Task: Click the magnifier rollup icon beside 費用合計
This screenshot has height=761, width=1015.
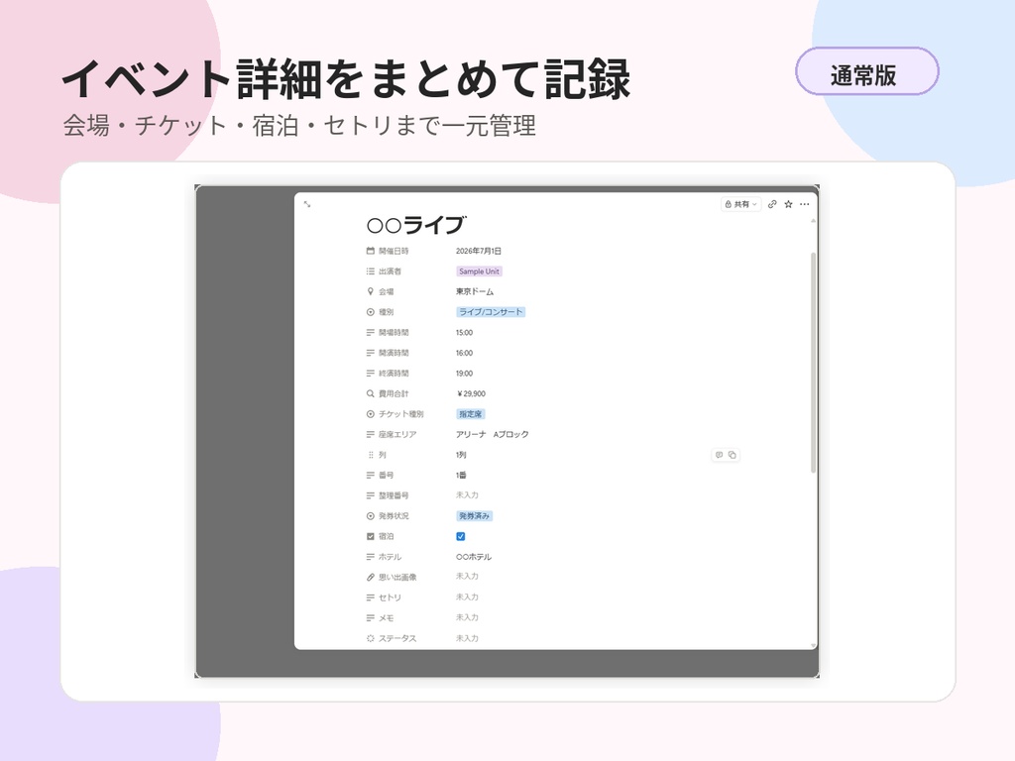Action: pos(371,393)
